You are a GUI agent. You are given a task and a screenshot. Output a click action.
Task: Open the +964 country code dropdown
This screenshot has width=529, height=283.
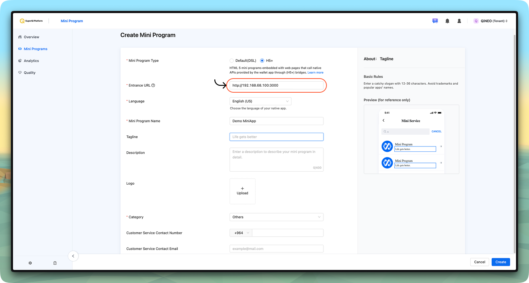coord(241,233)
